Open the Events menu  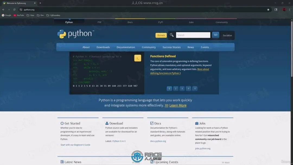point(205,47)
